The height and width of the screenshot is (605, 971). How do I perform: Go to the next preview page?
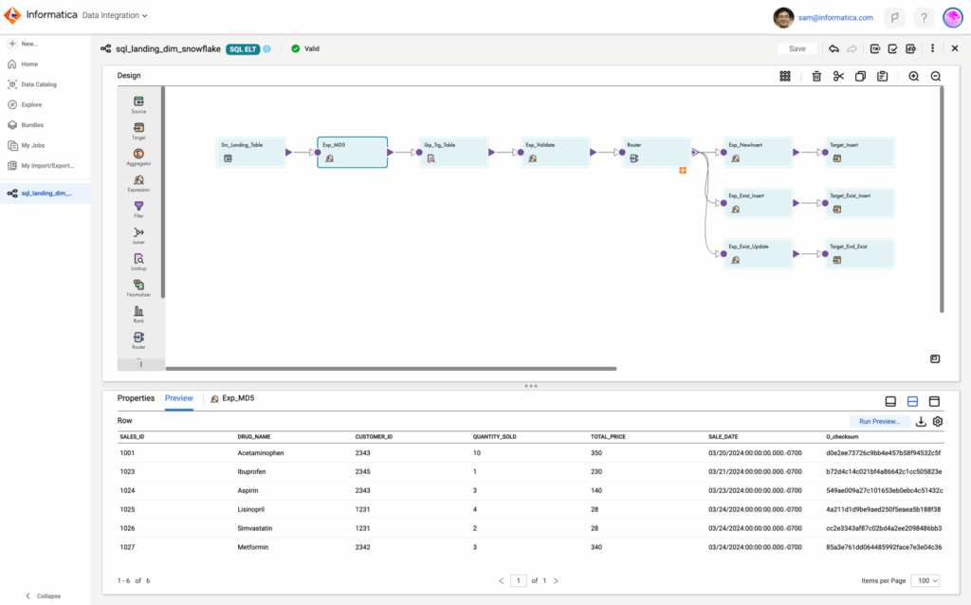click(x=556, y=581)
